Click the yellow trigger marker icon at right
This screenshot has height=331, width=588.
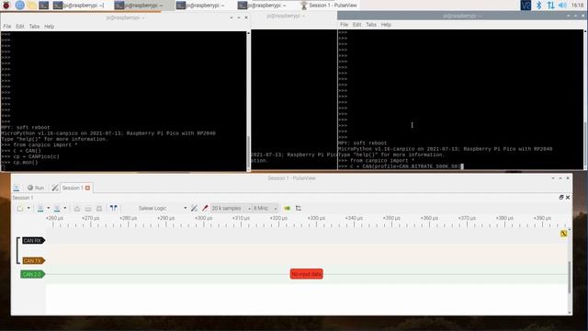563,234
